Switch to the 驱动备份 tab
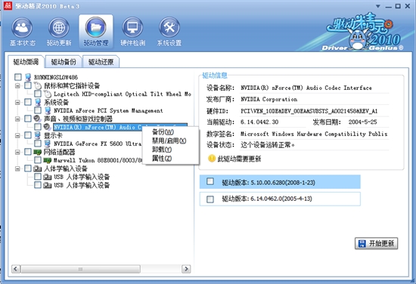Screen dimensions: 416x284 pyautogui.click(x=64, y=62)
